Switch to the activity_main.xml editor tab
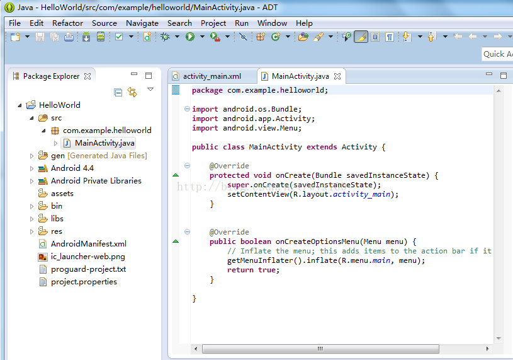The width and height of the screenshot is (513, 360). (211, 76)
